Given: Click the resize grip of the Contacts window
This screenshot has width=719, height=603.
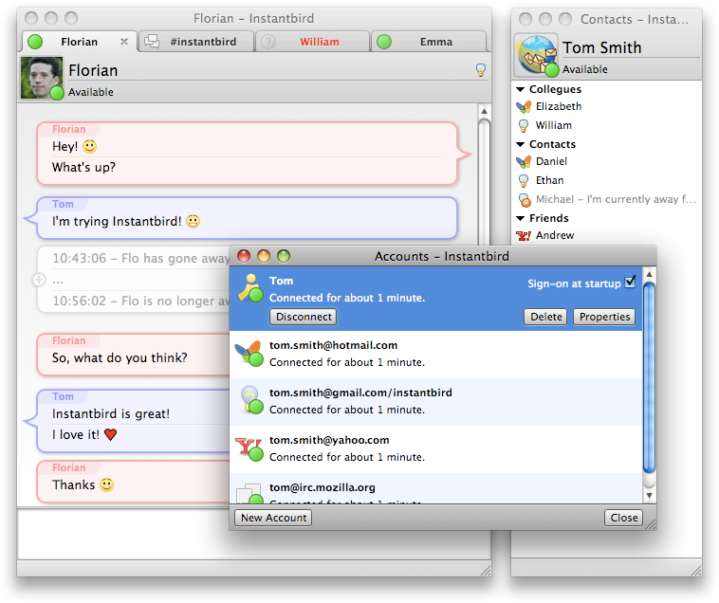Looking at the screenshot, I should [696, 571].
